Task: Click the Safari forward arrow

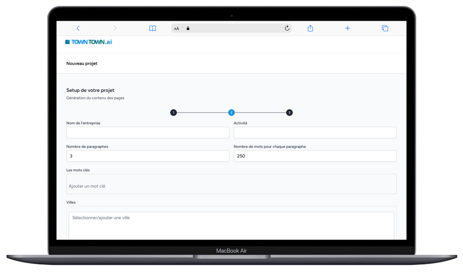Action: pyautogui.click(x=115, y=28)
